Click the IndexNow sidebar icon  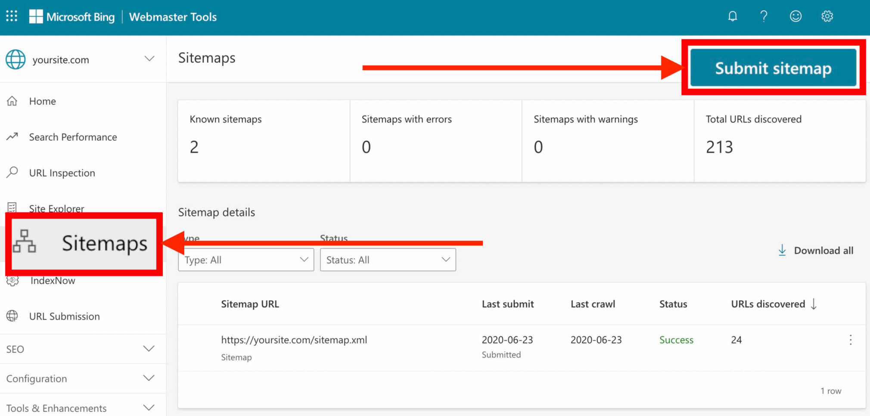pos(13,281)
